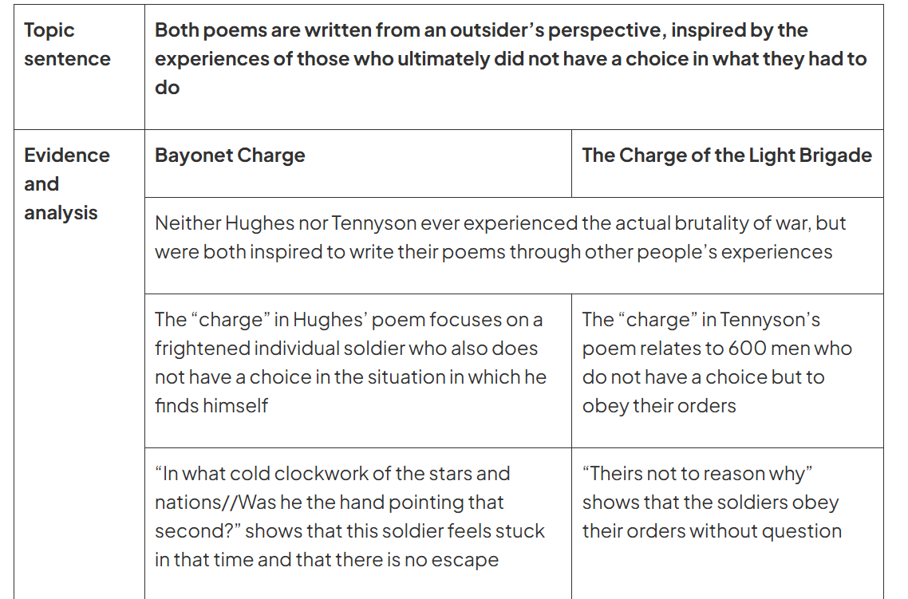The width and height of the screenshot is (908, 599).
Task: Select the topic sentence about outsider's perspective
Action: (x=510, y=58)
